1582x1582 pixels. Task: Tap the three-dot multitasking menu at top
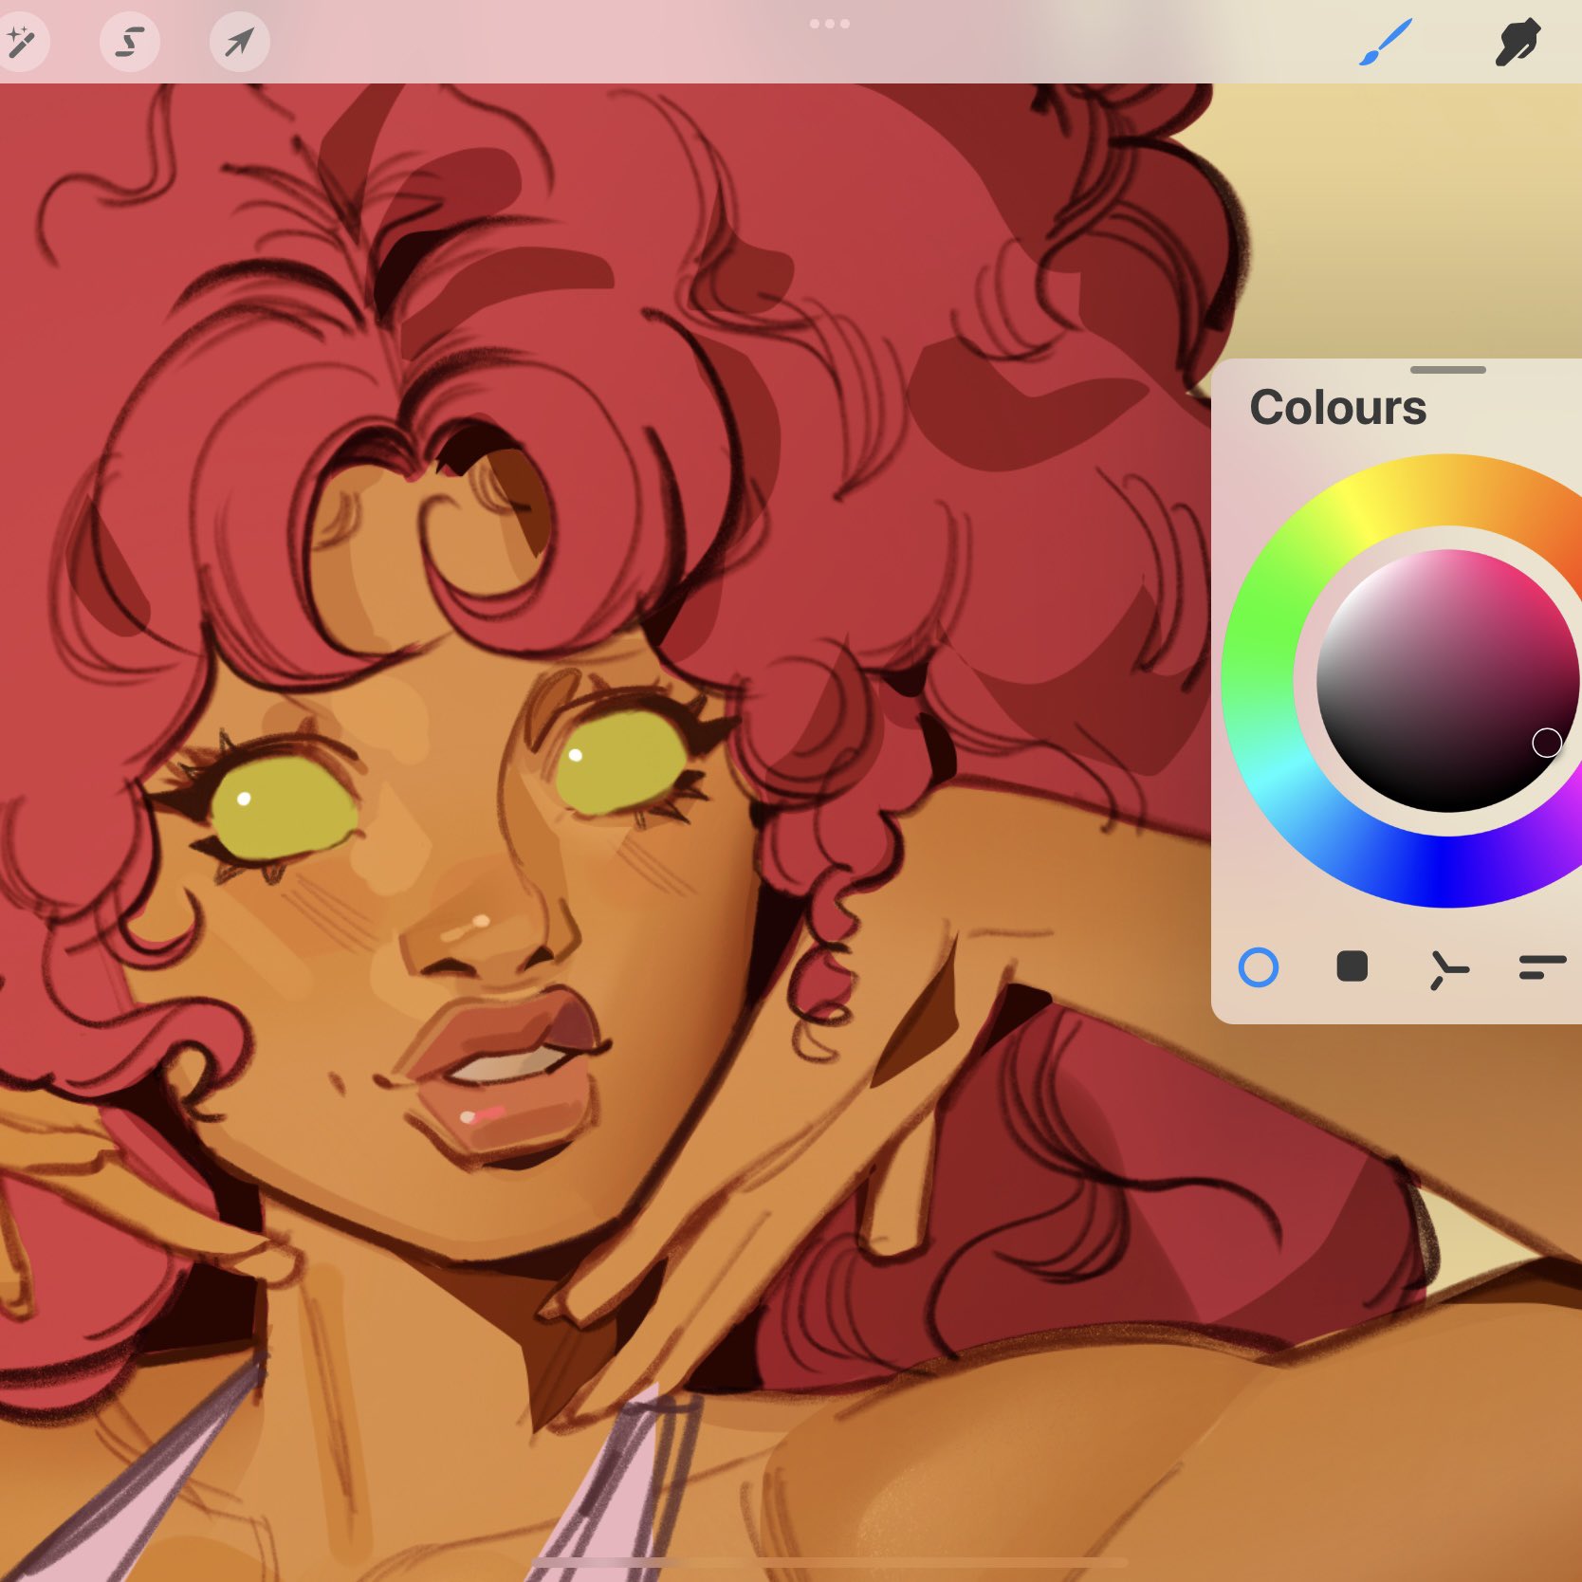(830, 24)
